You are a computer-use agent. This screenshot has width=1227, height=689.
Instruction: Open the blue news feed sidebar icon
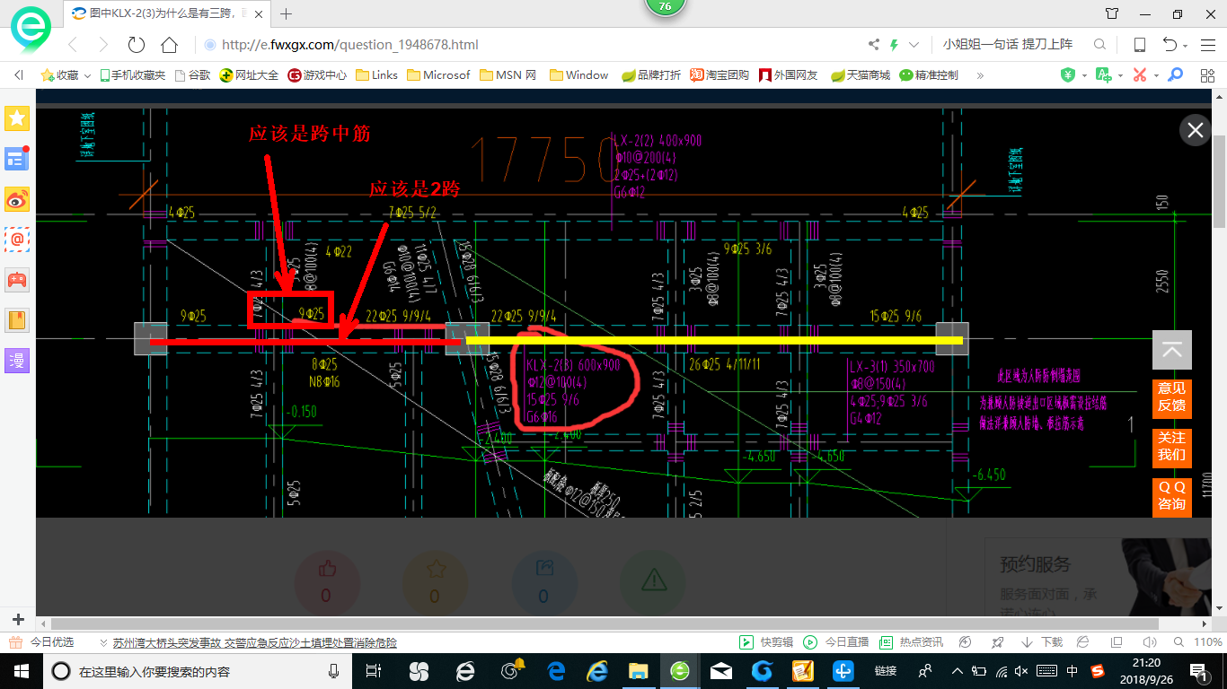pos(18,159)
